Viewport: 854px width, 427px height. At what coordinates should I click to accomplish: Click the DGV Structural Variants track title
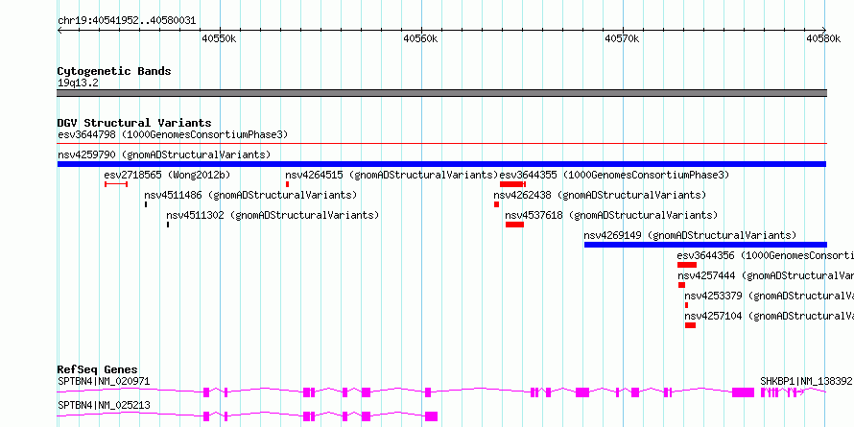pos(134,123)
